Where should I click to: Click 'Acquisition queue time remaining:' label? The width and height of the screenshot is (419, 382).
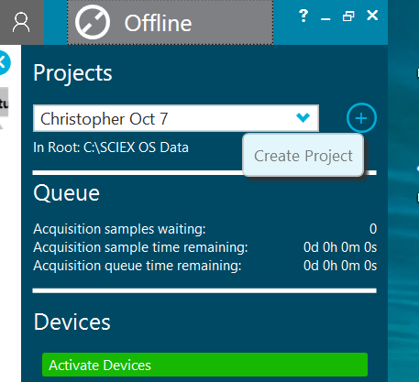point(138,266)
